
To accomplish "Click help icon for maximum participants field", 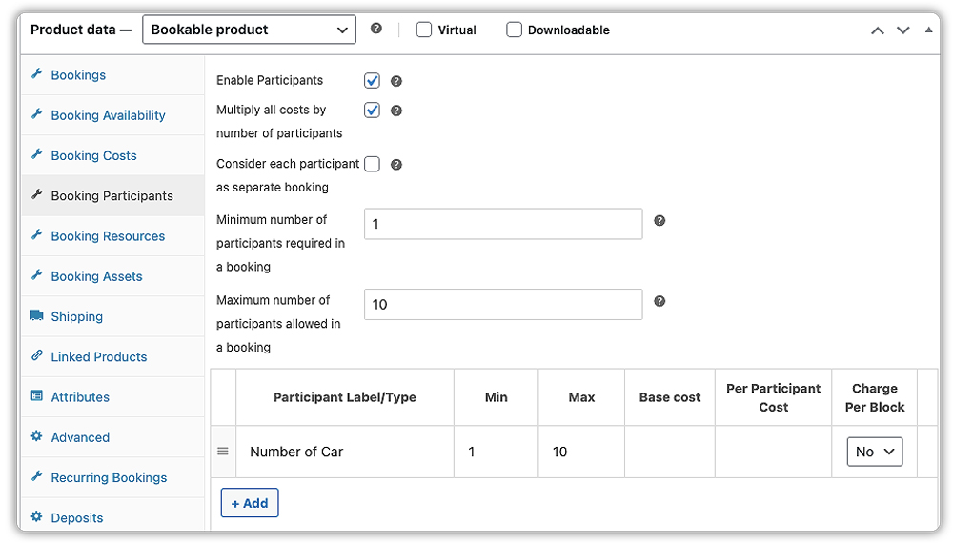I will click(x=659, y=301).
